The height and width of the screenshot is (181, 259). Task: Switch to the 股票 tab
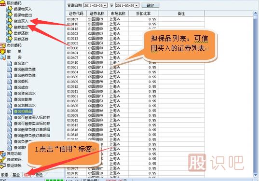(x=5, y=175)
